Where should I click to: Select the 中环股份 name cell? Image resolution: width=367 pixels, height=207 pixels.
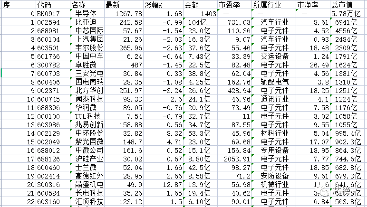87,133
